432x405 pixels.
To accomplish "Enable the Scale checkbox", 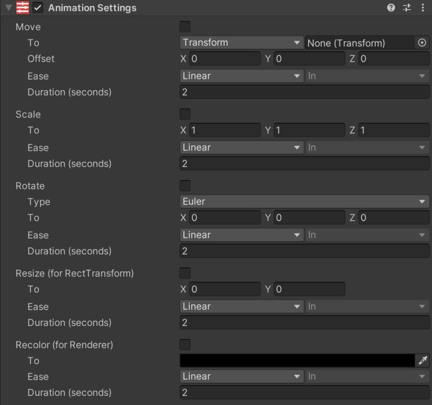I will click(185, 114).
